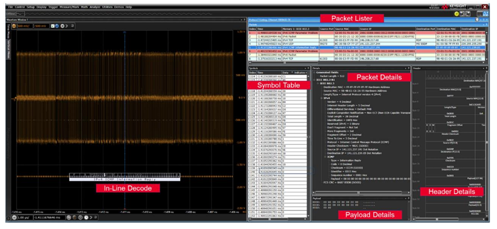497x229 pixels.
Task: Select the Time To Live = 3 Decimal field
Action: point(342,138)
